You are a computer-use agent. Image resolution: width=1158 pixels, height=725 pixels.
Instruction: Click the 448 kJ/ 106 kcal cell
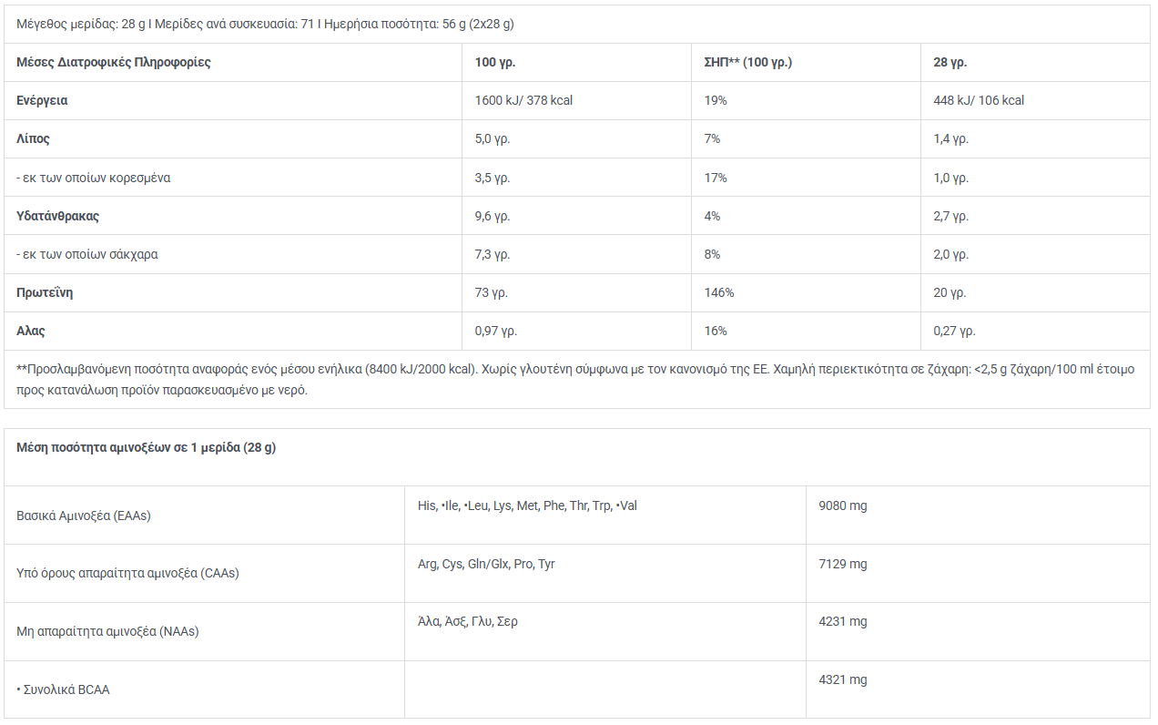pos(979,100)
